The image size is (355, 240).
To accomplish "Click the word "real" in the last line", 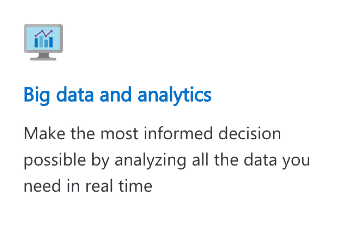I will tap(99, 186).
